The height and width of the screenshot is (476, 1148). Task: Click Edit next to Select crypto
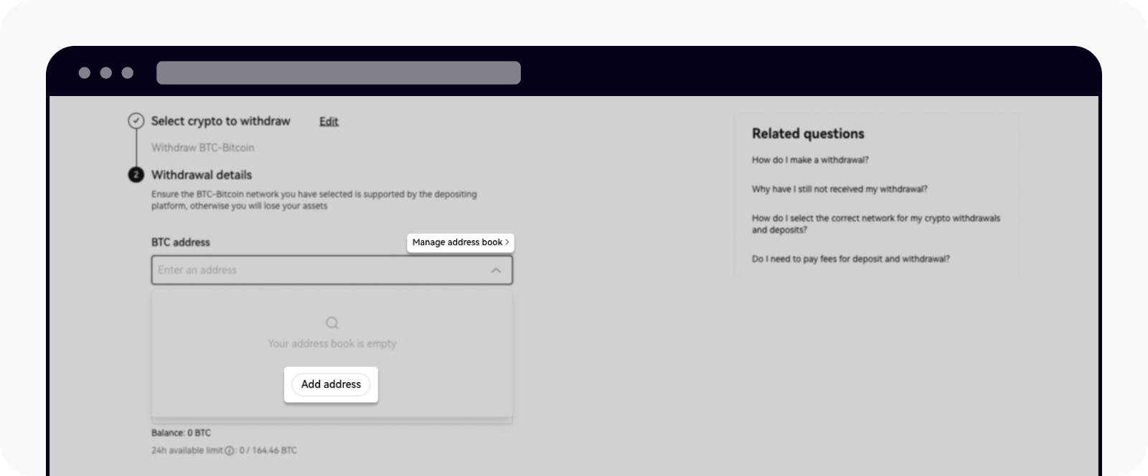329,122
